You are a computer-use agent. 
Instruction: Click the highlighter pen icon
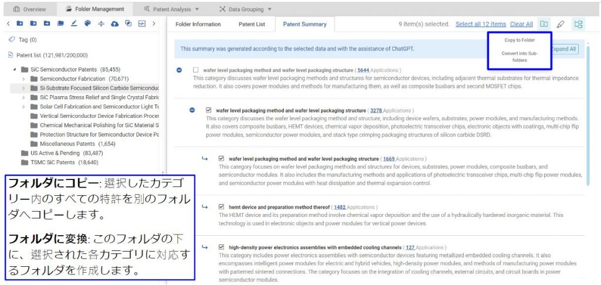tap(561, 24)
